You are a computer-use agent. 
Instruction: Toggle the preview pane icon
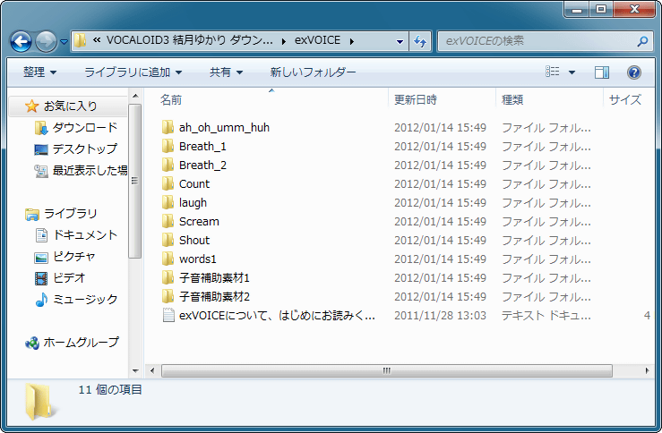(602, 72)
